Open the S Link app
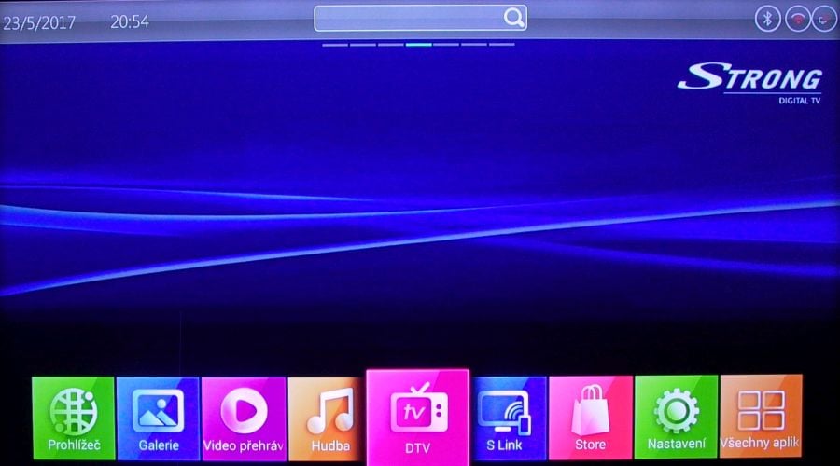 pyautogui.click(x=509, y=418)
